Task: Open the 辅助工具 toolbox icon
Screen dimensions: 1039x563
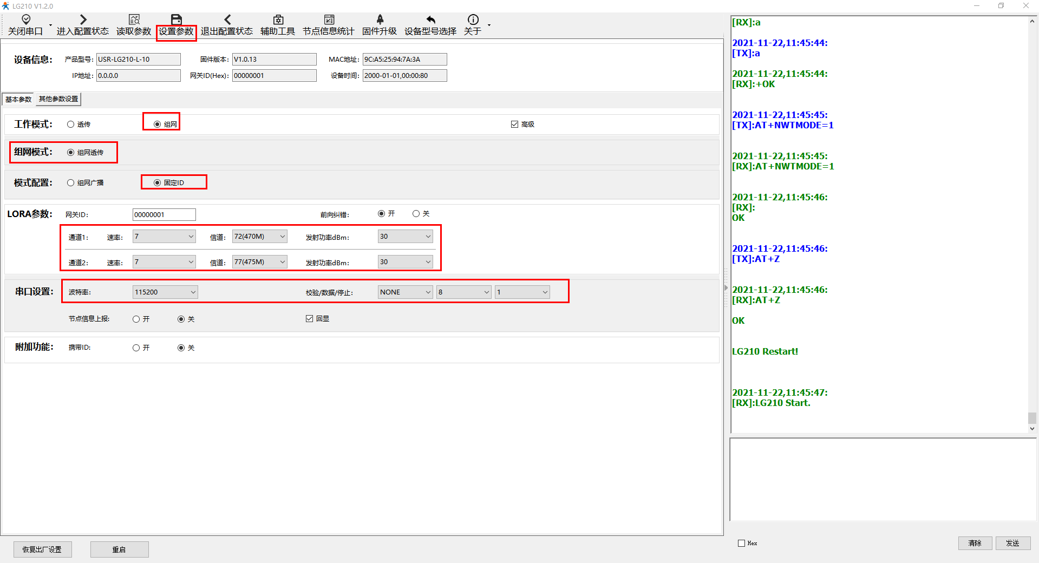Action: coord(278,20)
